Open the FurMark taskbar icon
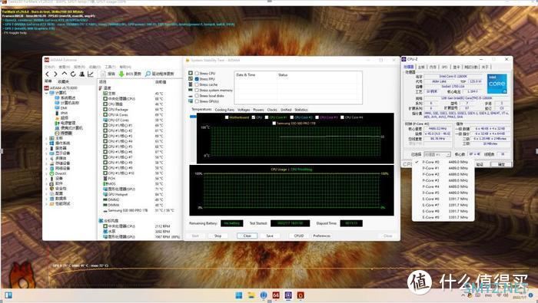The width and height of the screenshot is (538, 303). pyautogui.click(x=301, y=295)
